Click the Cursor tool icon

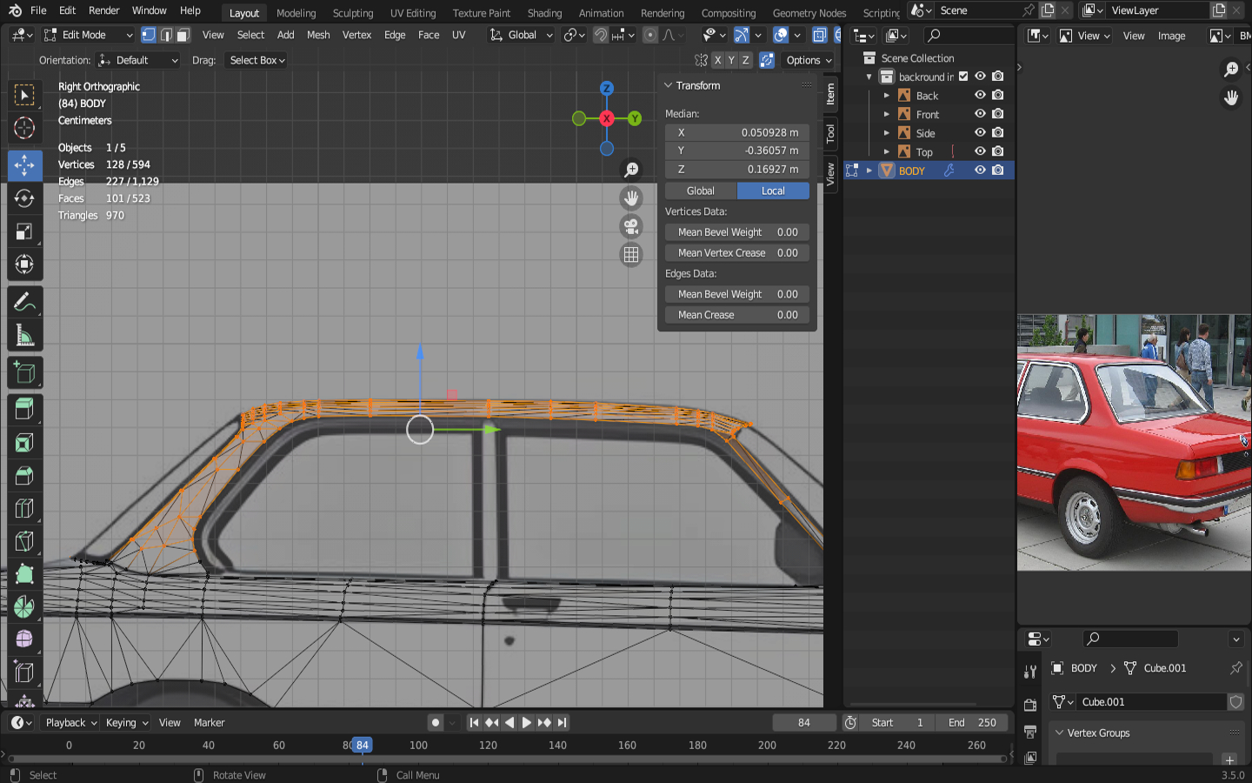click(x=24, y=128)
